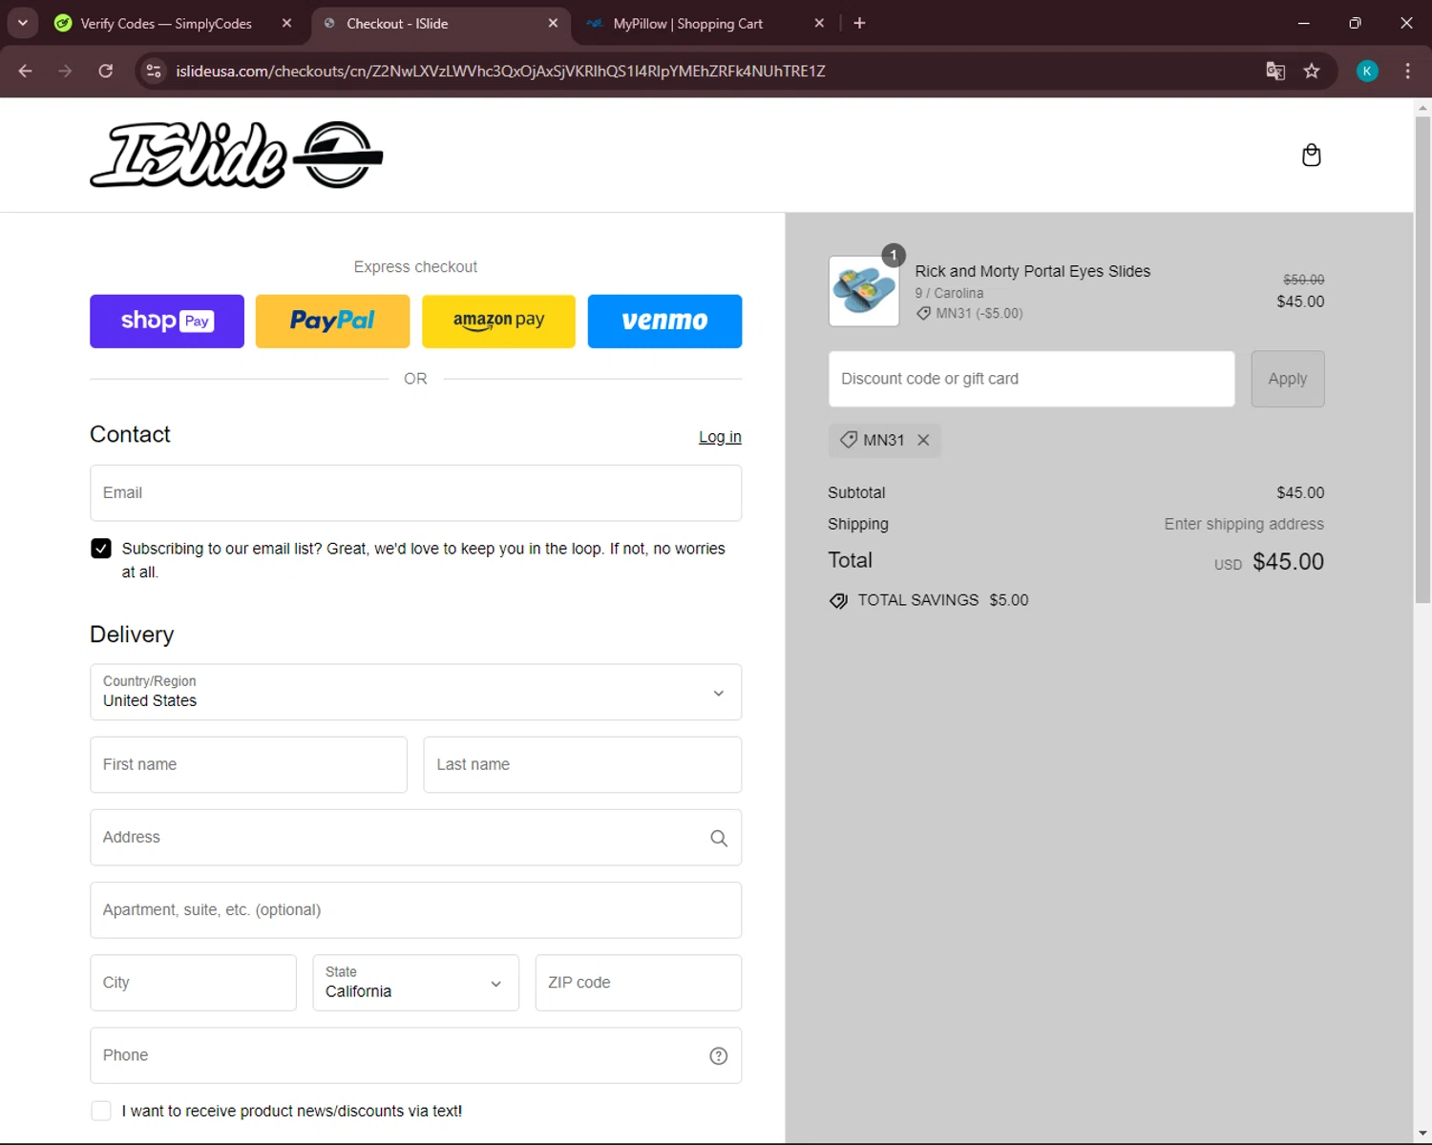Click the Log in link
This screenshot has width=1432, height=1145.
pyautogui.click(x=720, y=437)
